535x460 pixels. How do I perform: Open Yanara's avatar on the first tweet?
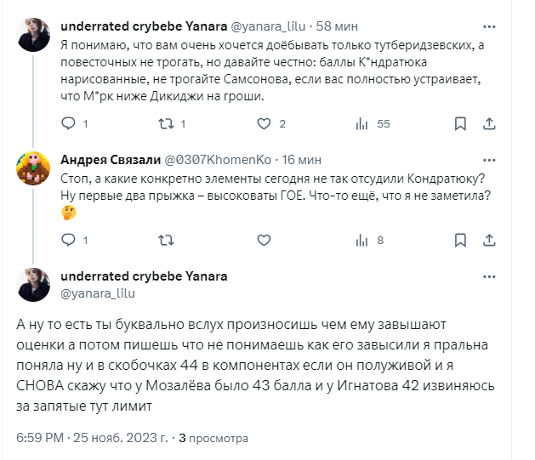coord(34,35)
